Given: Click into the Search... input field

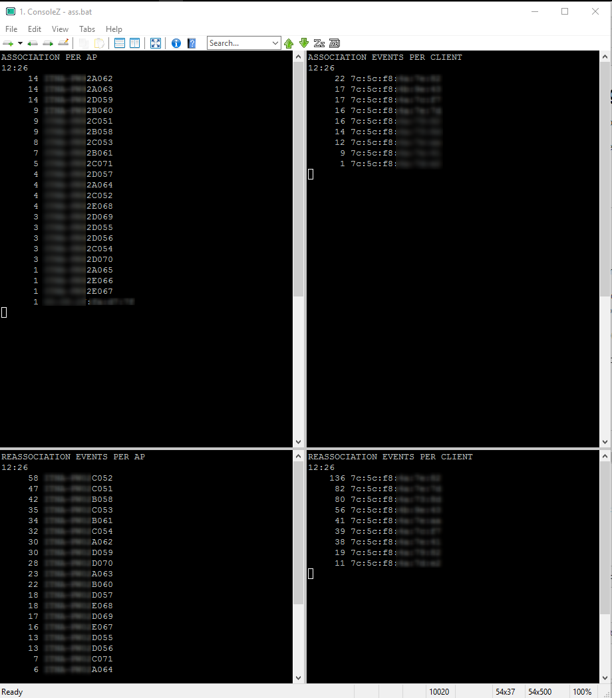Looking at the screenshot, I should point(239,43).
